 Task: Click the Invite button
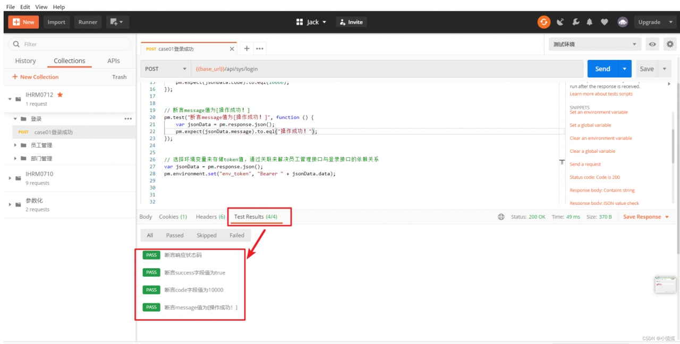point(351,22)
